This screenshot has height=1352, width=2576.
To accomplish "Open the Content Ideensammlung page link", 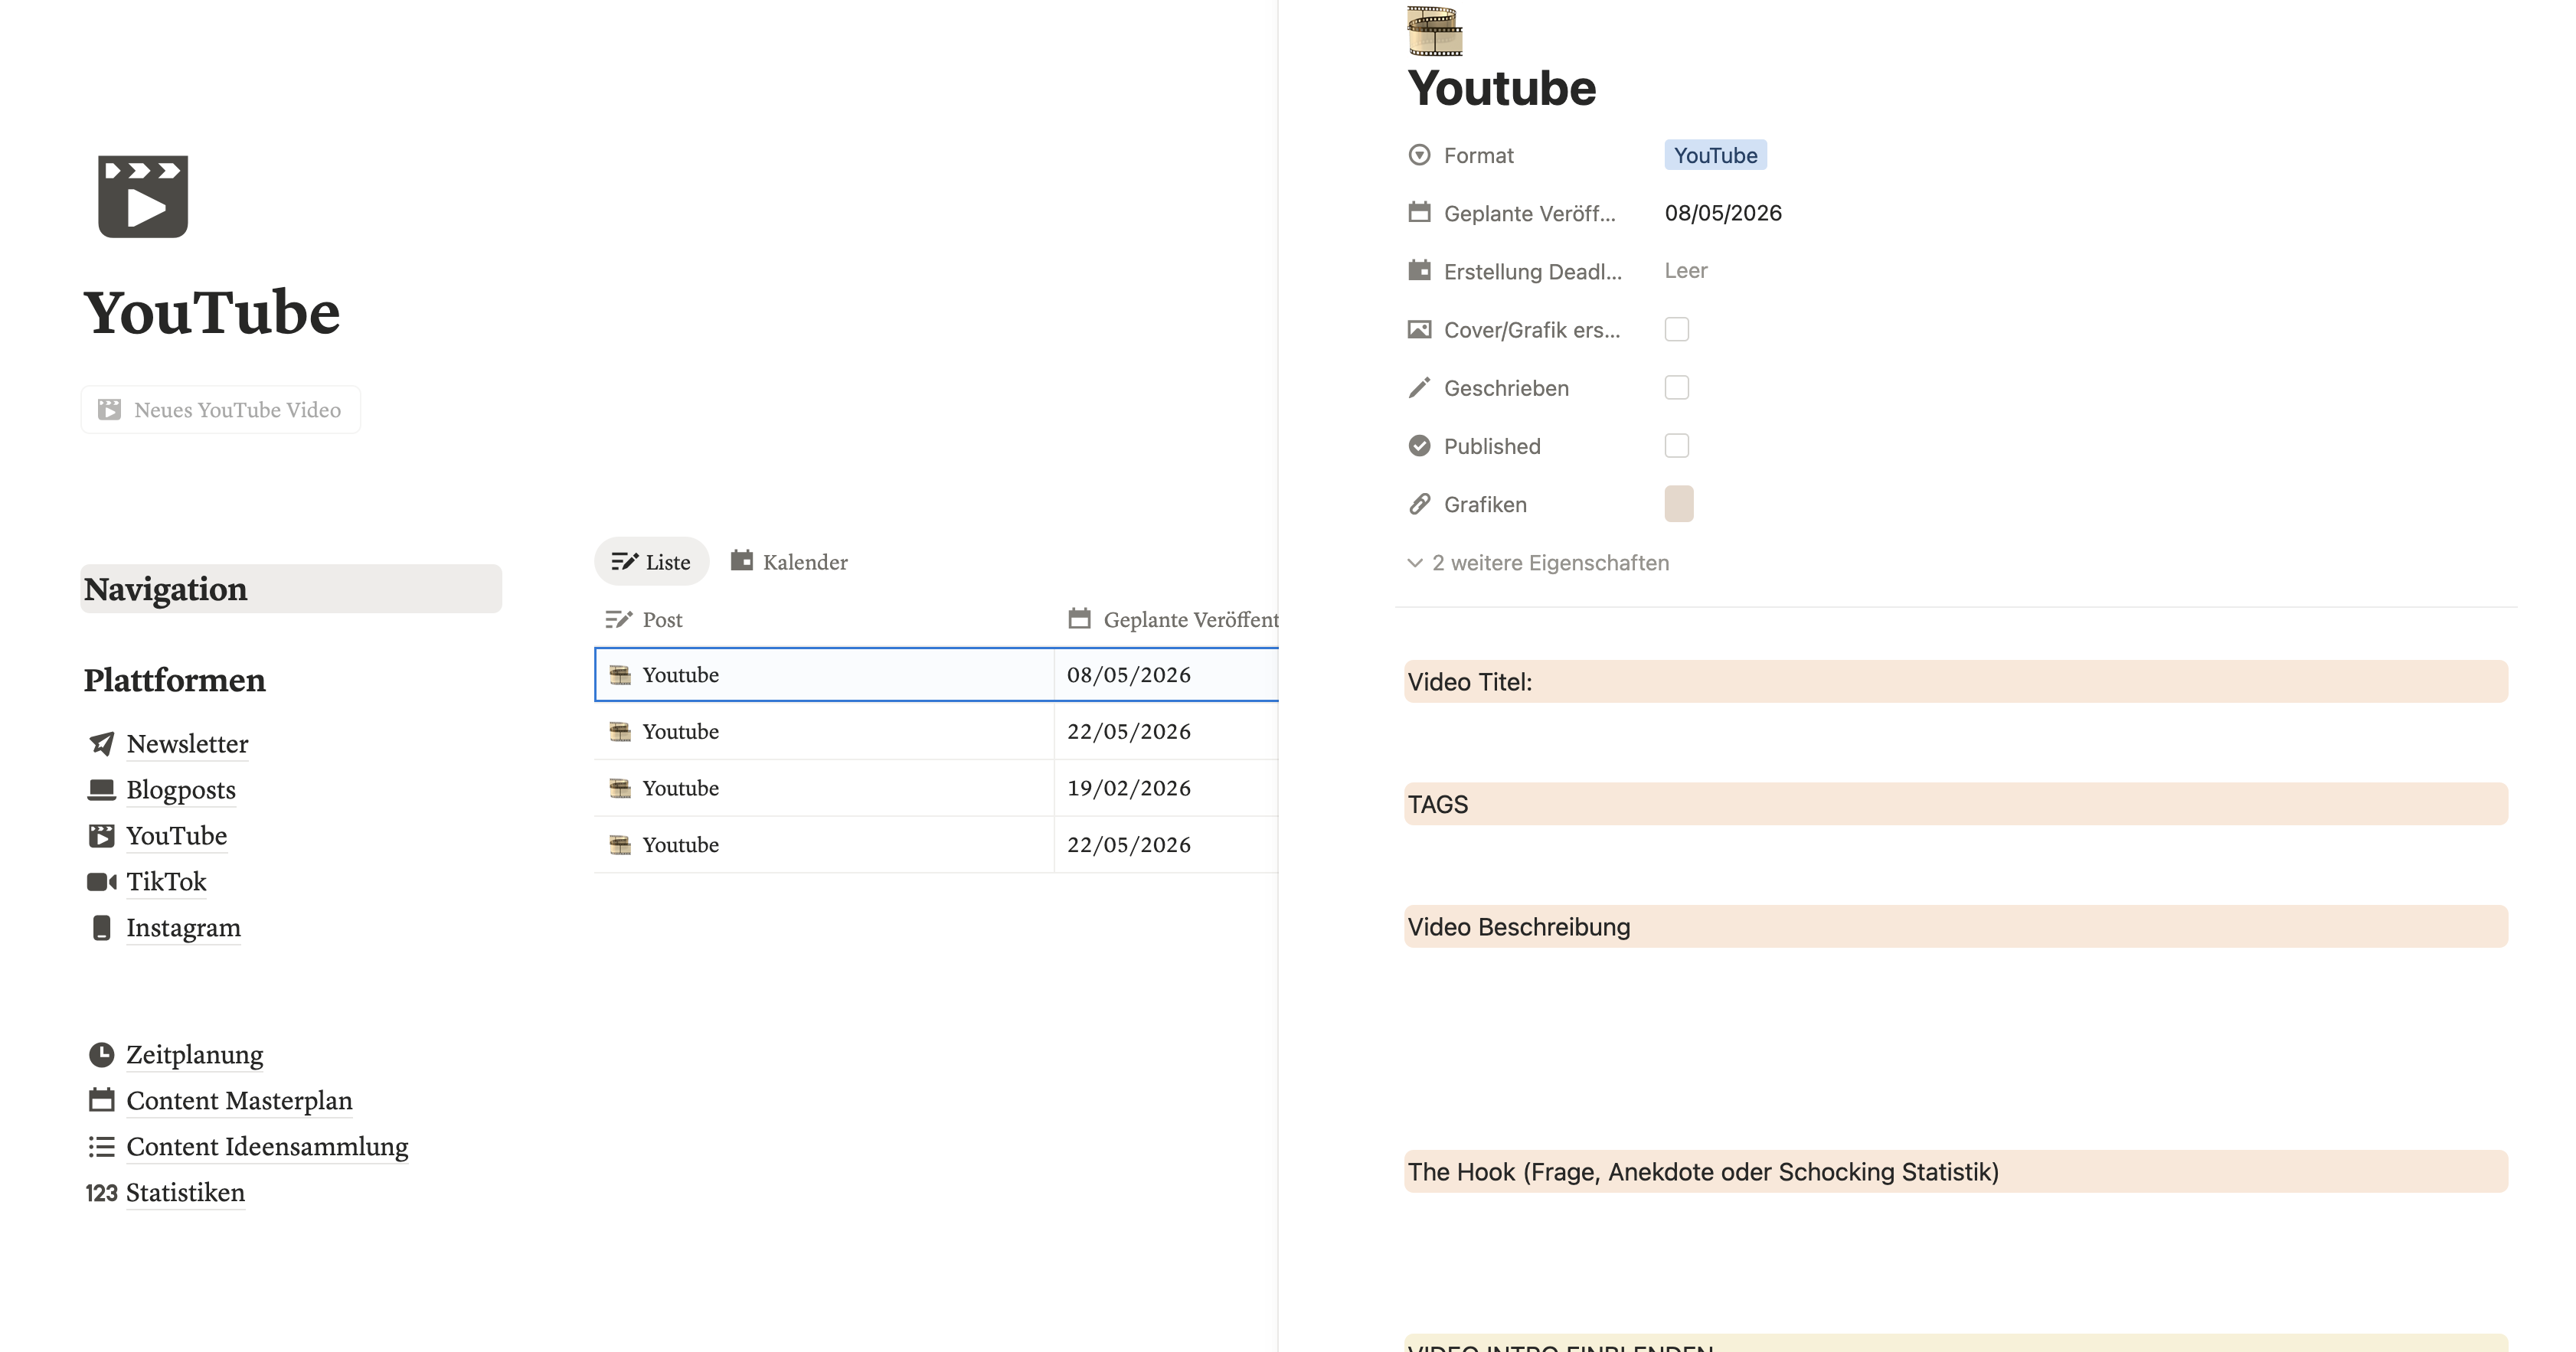I will (x=267, y=1147).
